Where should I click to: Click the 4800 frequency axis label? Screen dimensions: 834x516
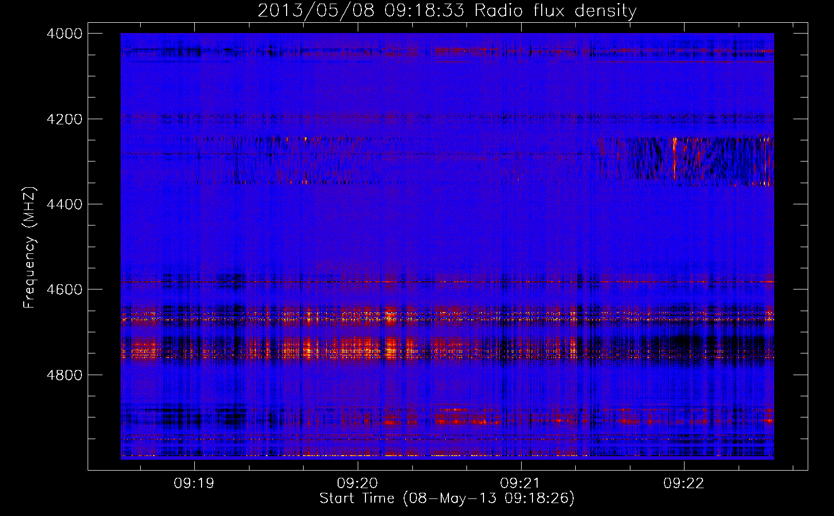[x=64, y=375]
